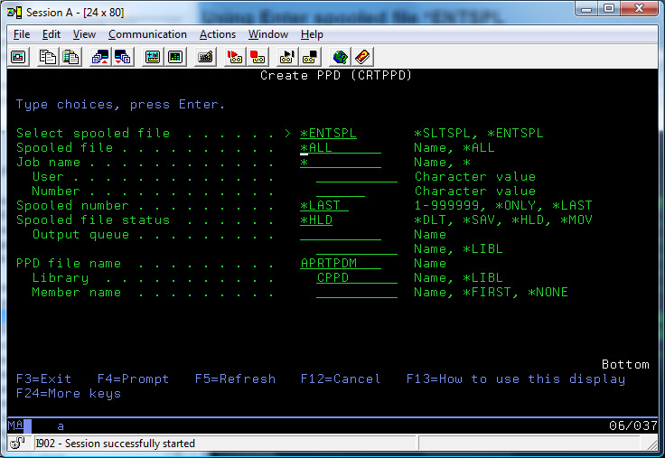Open the Help index book icon

click(x=362, y=57)
